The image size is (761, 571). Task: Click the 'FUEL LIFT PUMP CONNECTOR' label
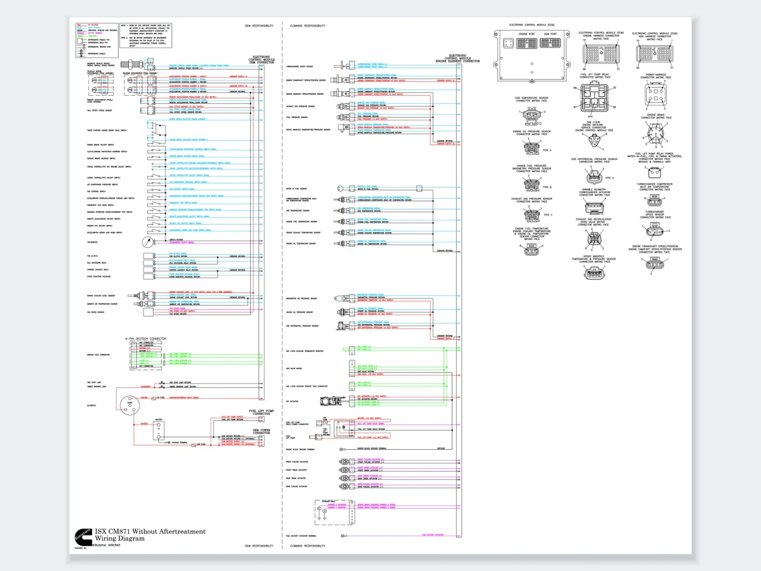click(261, 412)
